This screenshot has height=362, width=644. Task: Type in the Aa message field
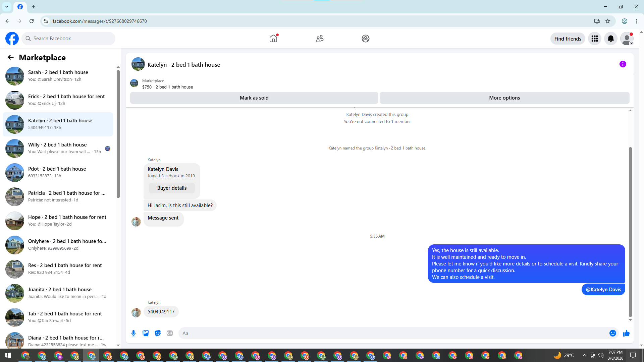pos(392,333)
